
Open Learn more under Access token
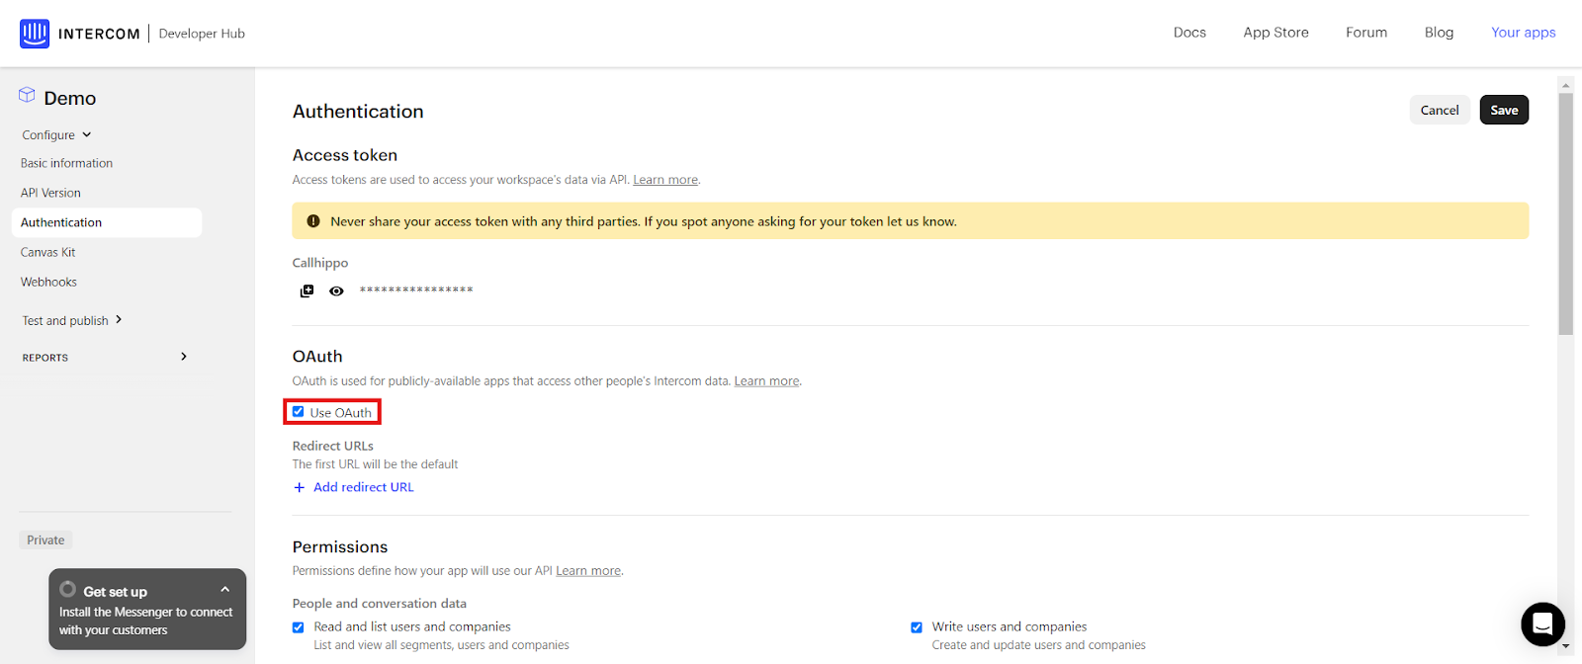(x=665, y=180)
